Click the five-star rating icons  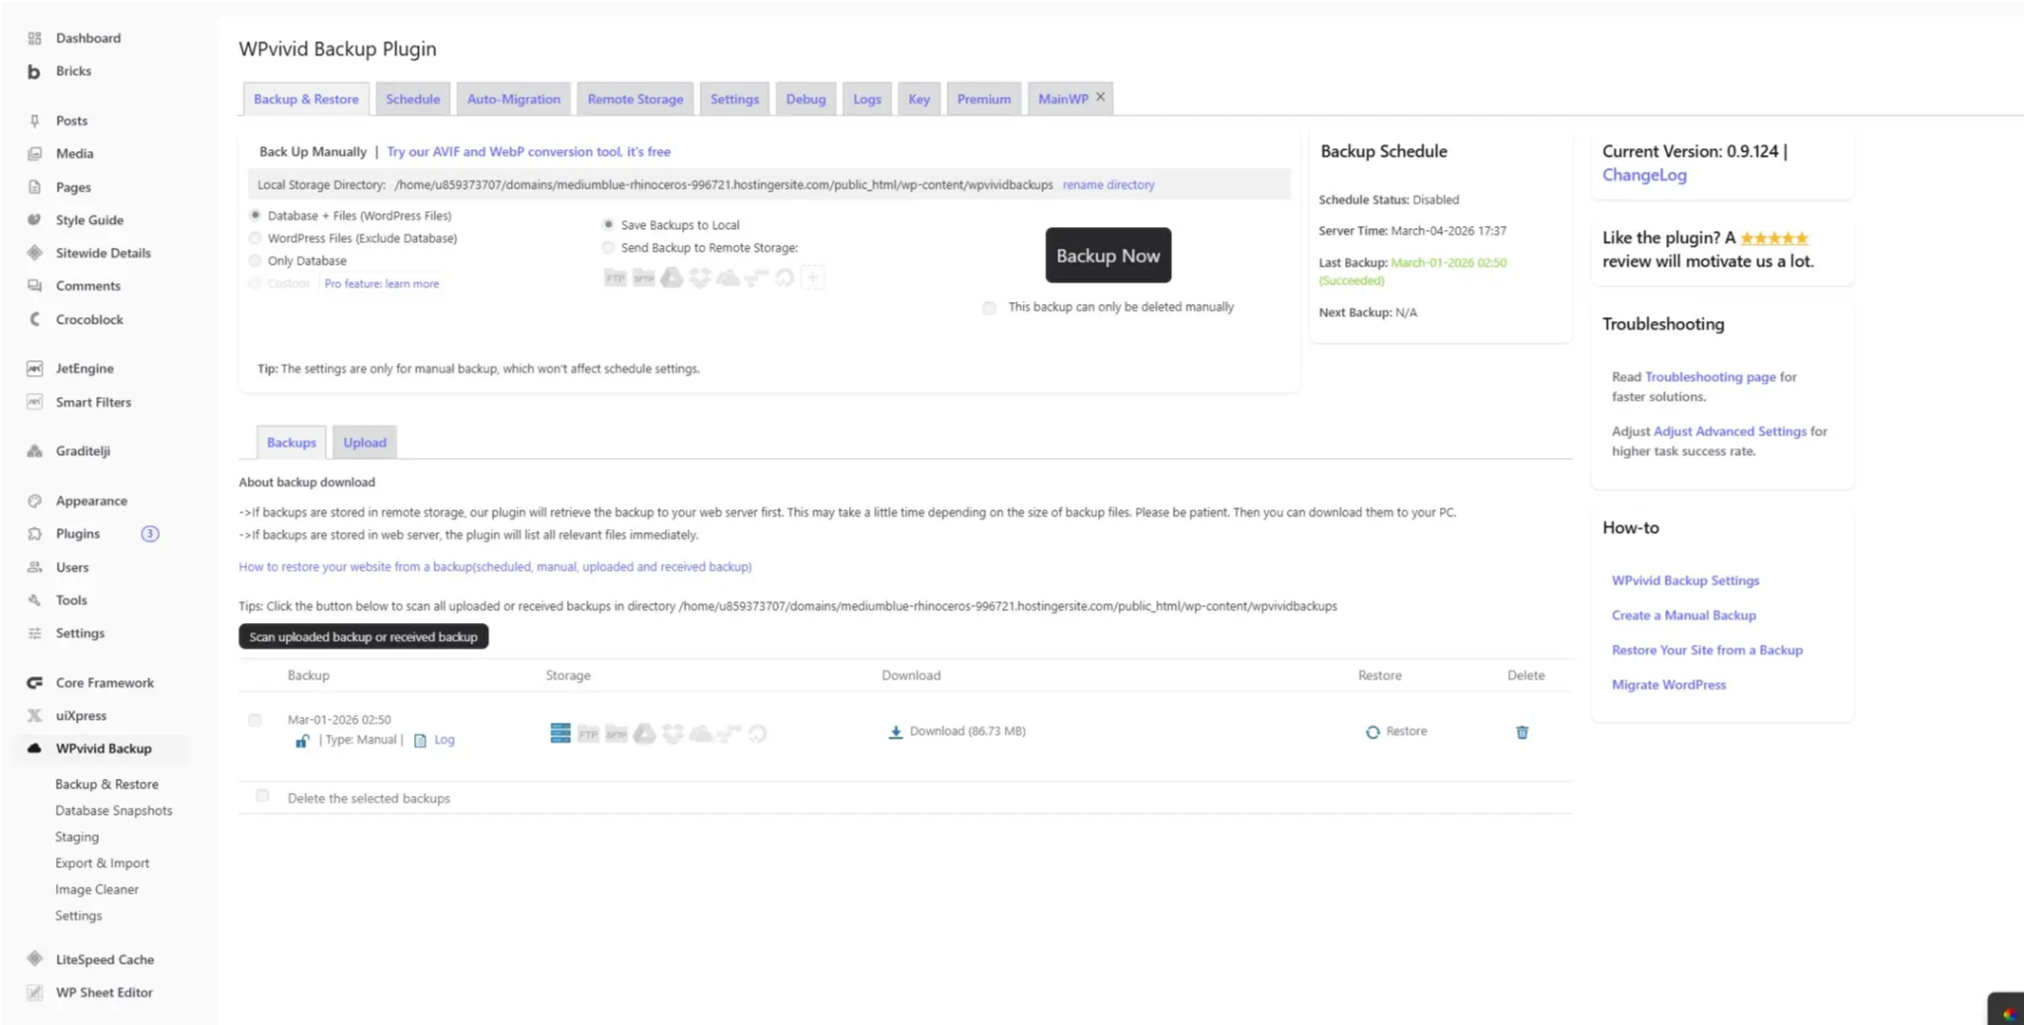tap(1774, 238)
